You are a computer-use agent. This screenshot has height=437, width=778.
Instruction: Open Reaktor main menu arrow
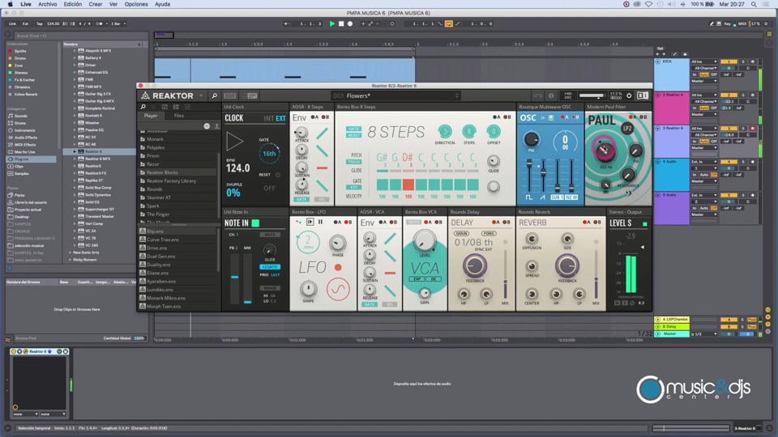tap(201, 95)
